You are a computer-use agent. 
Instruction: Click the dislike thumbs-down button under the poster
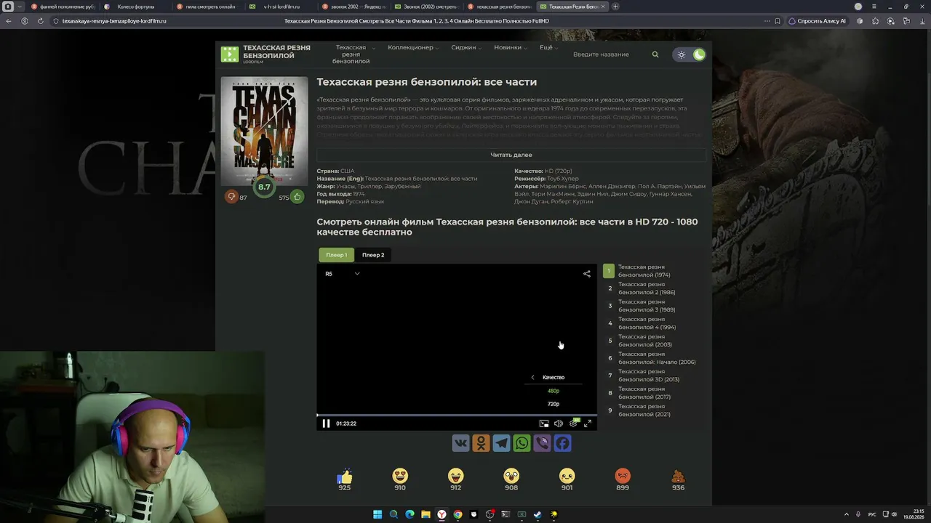[x=231, y=197]
